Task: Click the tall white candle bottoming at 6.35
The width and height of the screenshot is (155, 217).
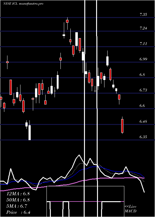Action: pyautogui.click(x=30, y=133)
